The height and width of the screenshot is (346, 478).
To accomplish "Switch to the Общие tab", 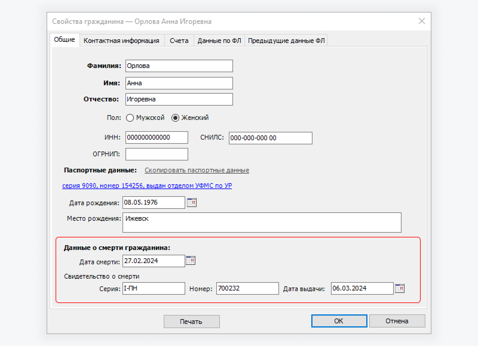I will click(65, 40).
